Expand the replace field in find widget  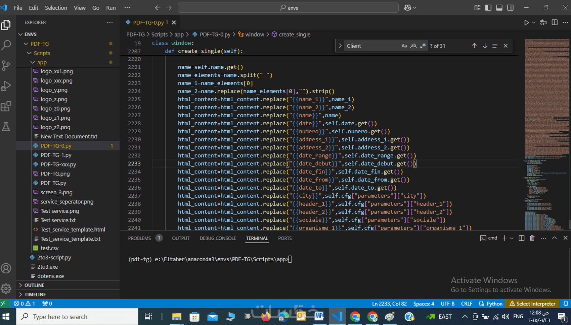[340, 46]
